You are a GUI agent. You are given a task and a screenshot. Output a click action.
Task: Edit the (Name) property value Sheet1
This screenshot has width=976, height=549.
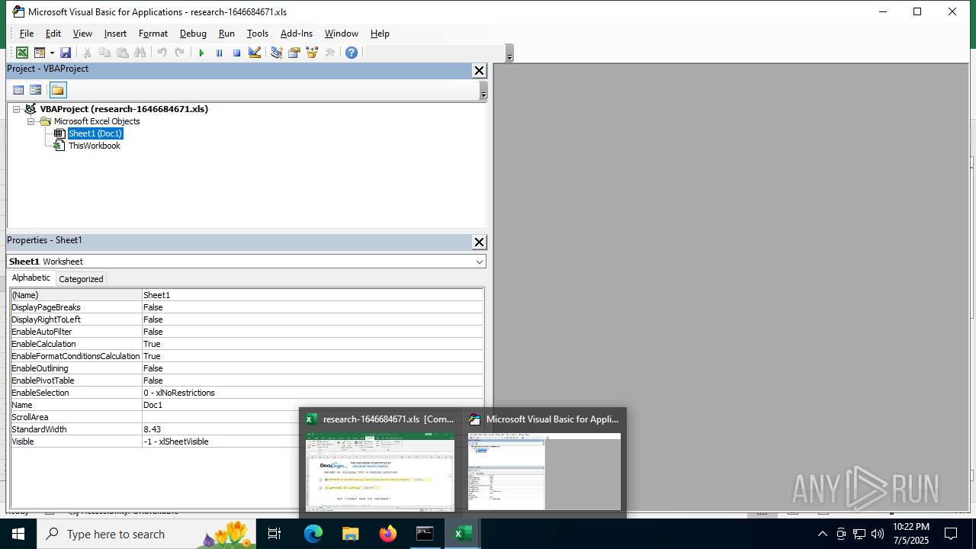313,295
